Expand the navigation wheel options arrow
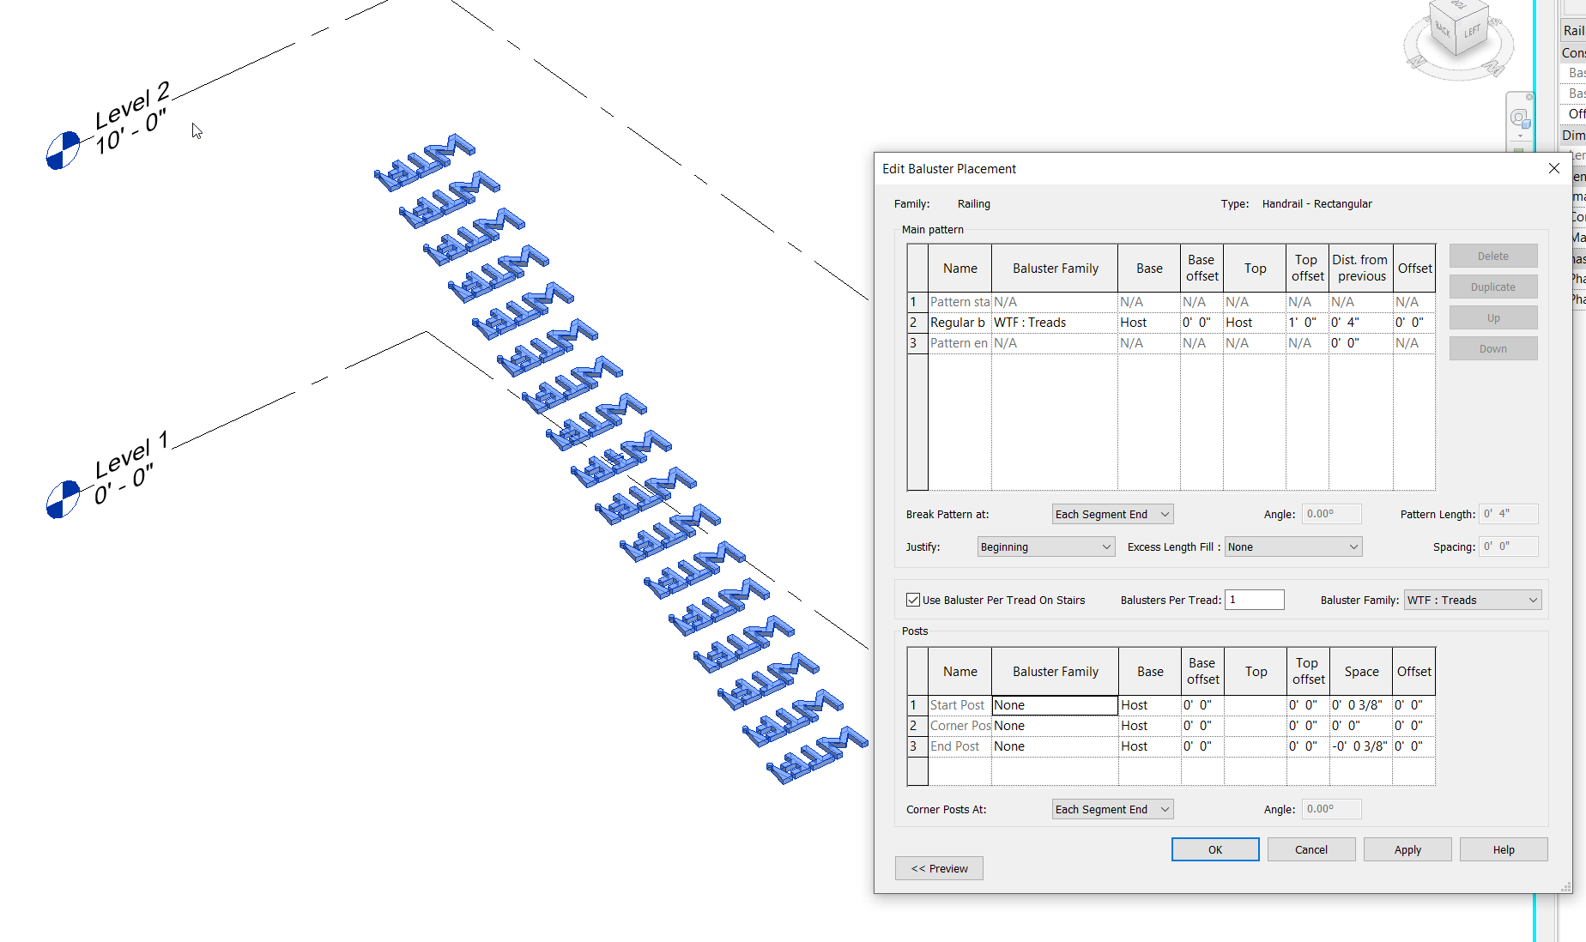This screenshot has width=1586, height=942. [1520, 136]
